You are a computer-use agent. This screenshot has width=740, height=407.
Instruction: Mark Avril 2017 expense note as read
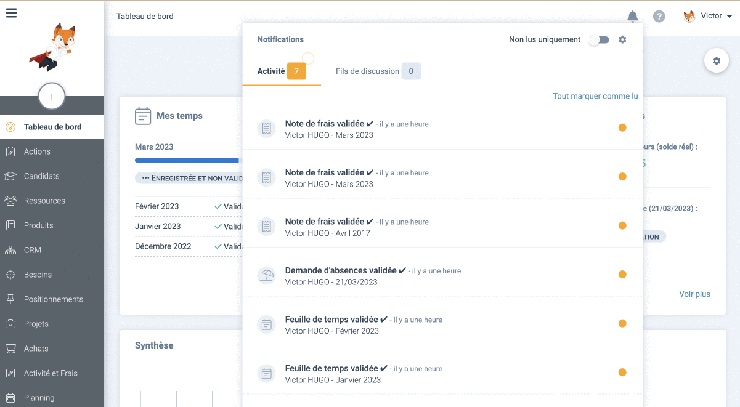point(622,225)
